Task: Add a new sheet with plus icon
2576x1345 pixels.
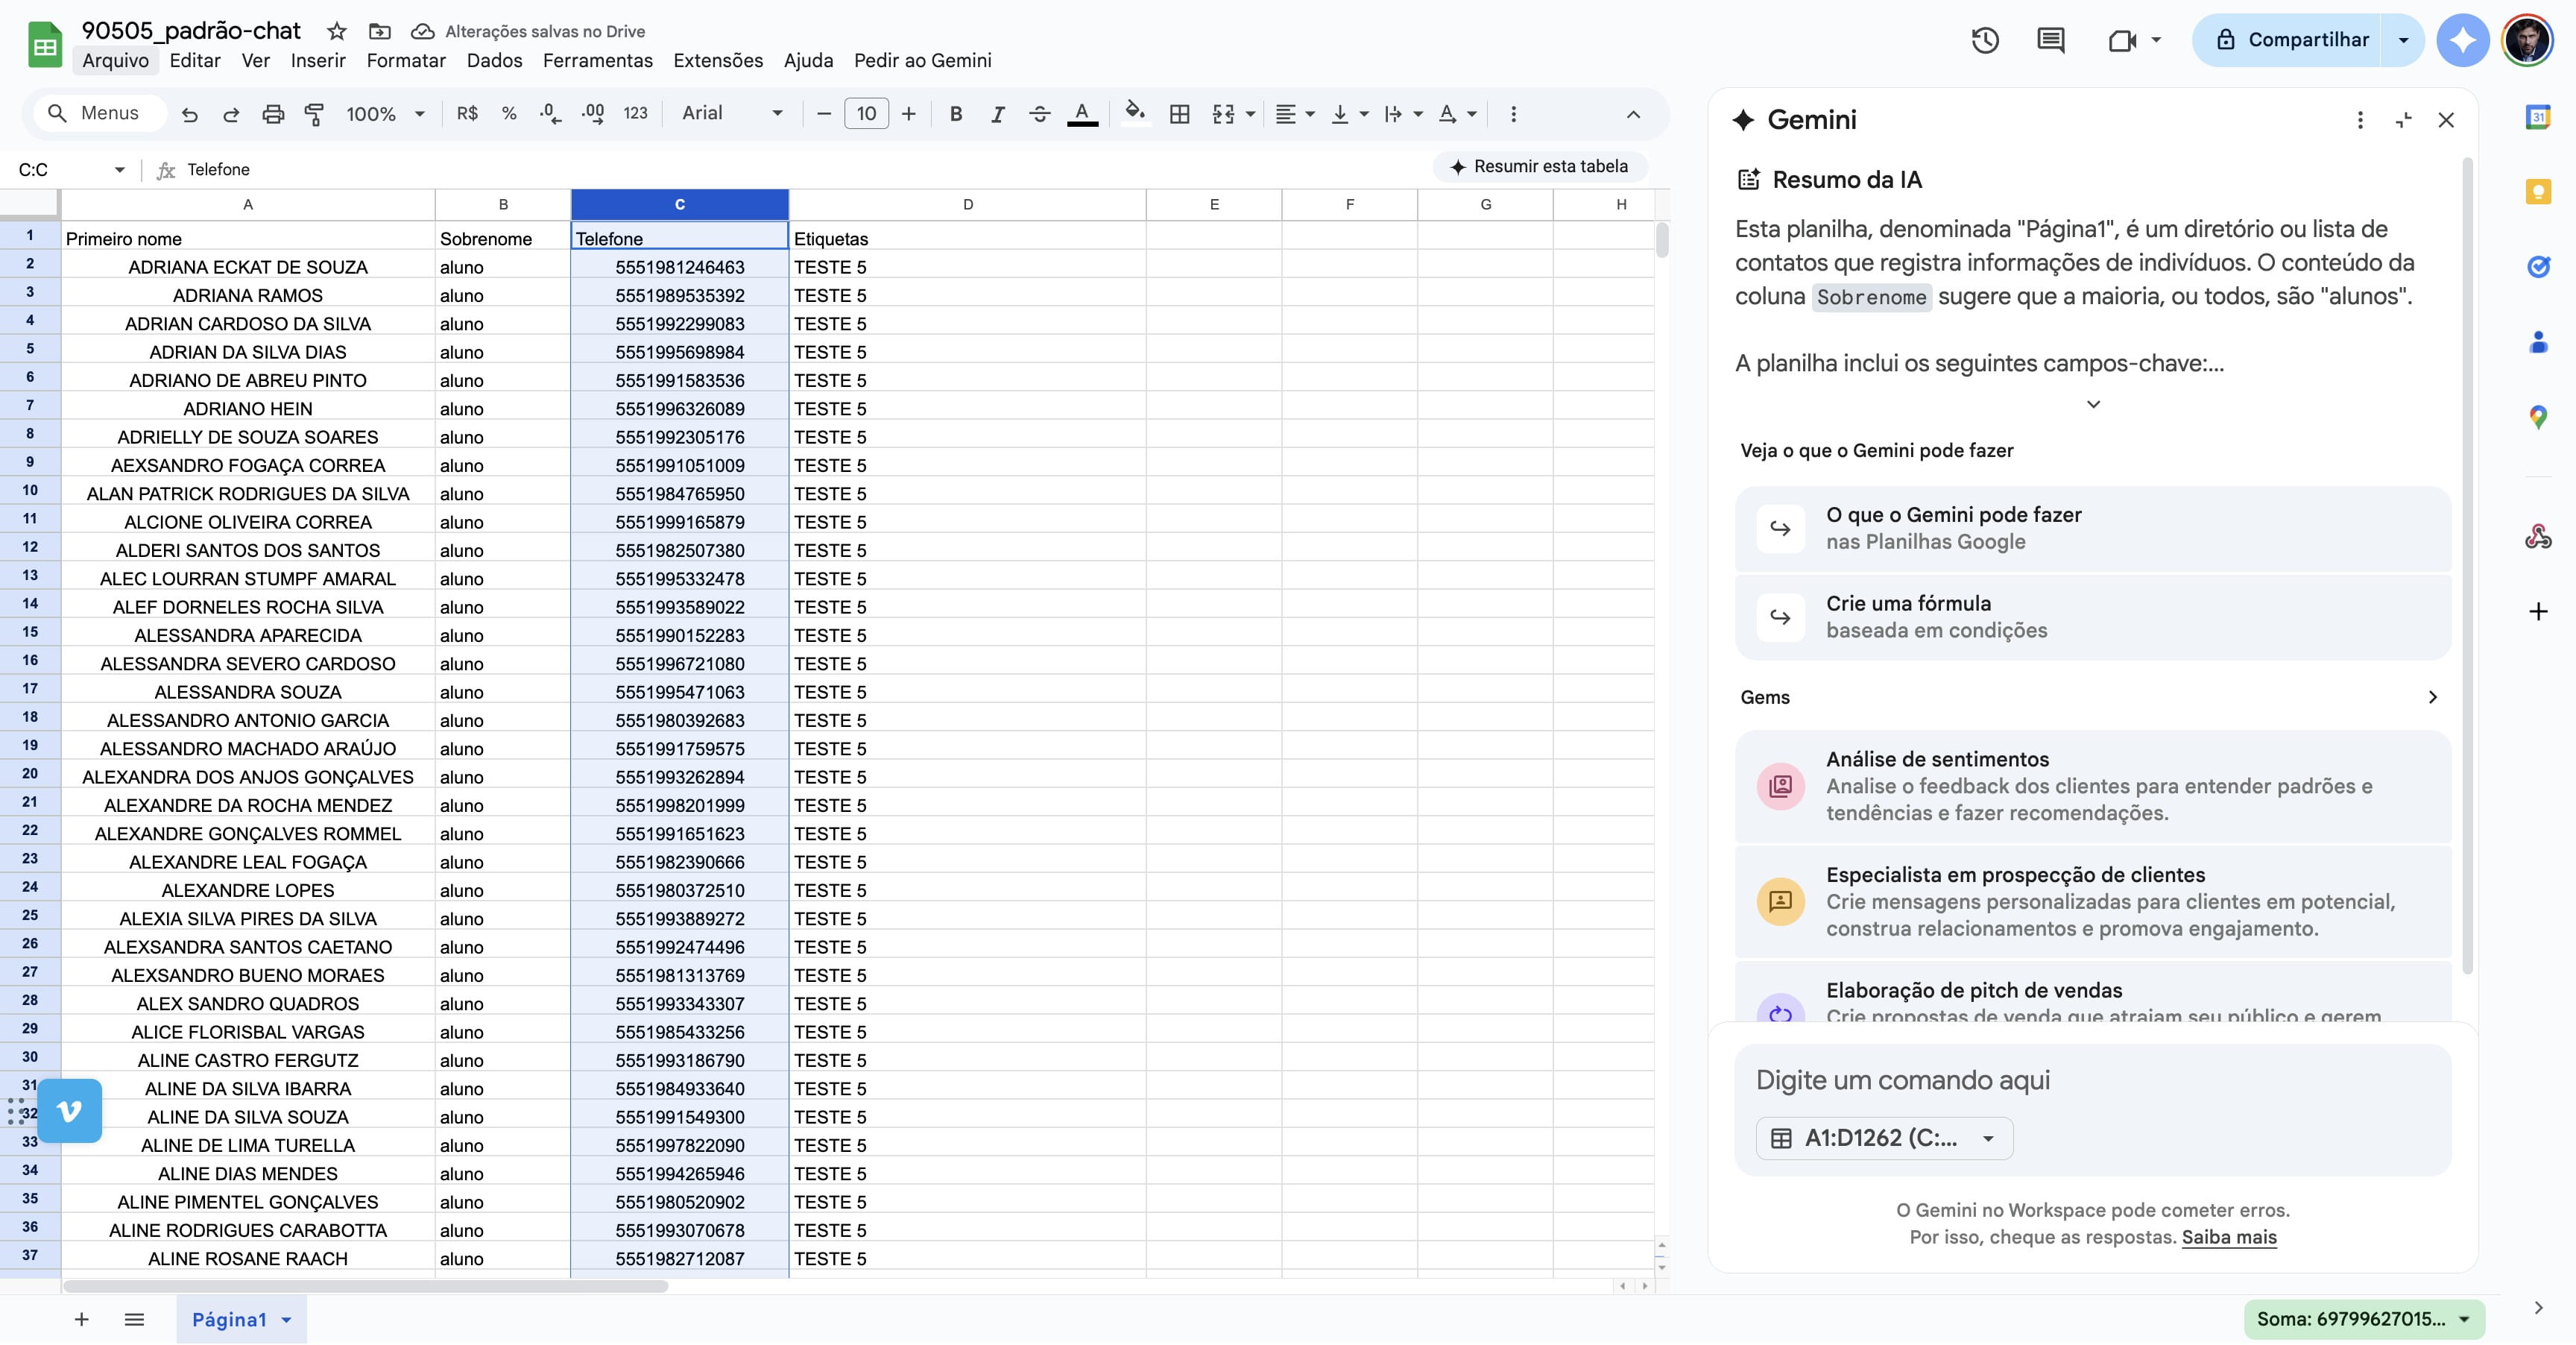Action: point(82,1319)
